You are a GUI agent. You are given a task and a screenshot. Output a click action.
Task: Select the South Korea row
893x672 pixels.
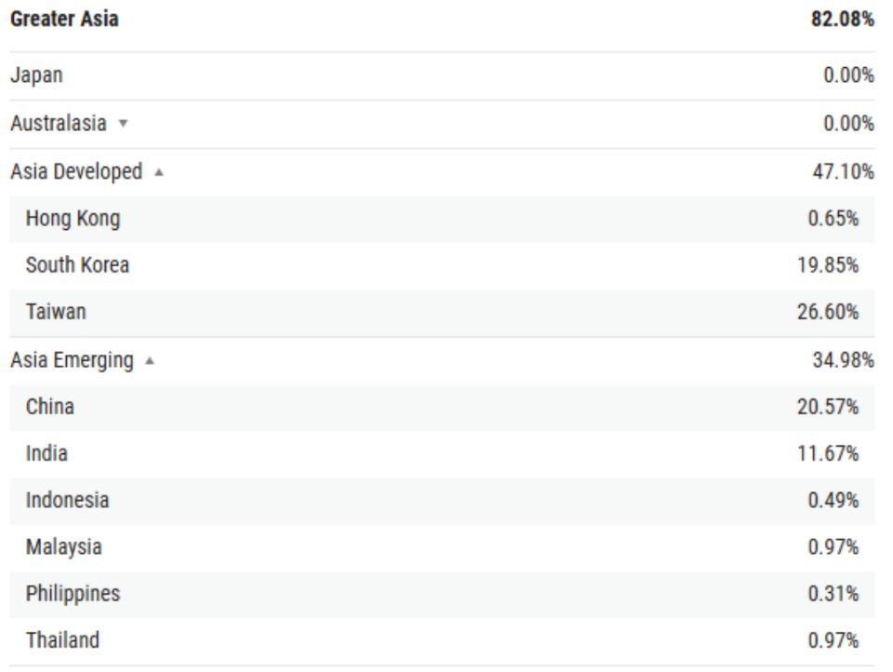[442, 265]
